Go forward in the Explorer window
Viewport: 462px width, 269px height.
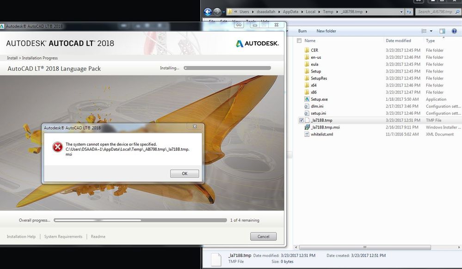217,12
